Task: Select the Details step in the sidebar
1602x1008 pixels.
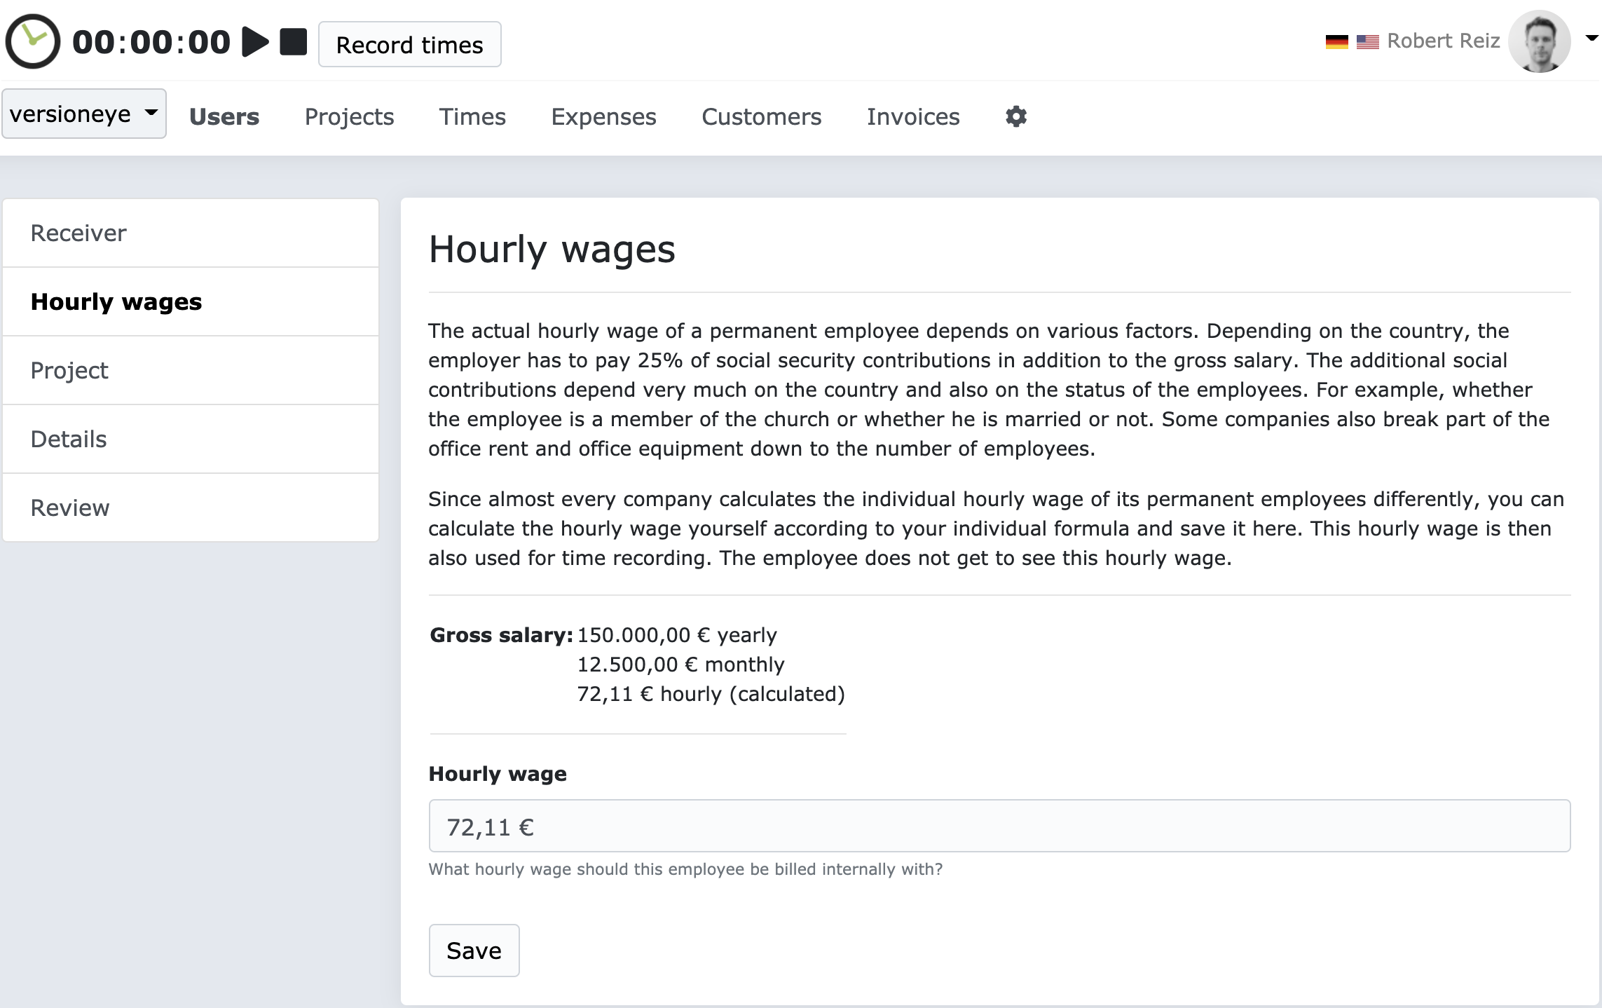Action: point(68,438)
